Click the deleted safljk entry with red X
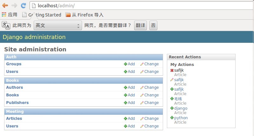 [179, 70]
